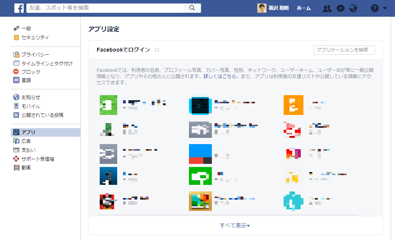Open 広告 settings
The width and height of the screenshot is (395, 240).
point(26,141)
